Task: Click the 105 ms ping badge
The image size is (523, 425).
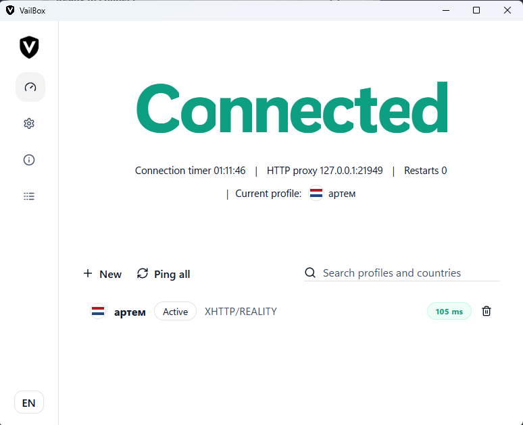Action: (x=449, y=312)
